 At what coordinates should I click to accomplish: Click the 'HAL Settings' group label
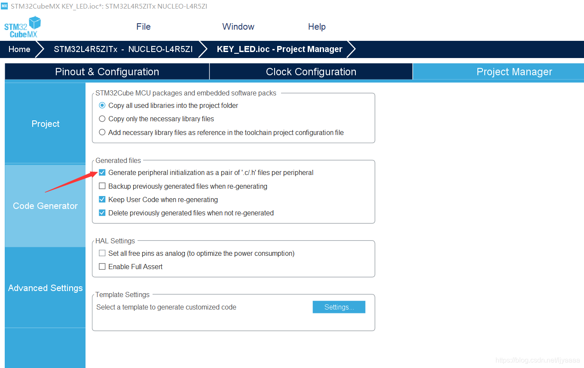pyautogui.click(x=115, y=241)
